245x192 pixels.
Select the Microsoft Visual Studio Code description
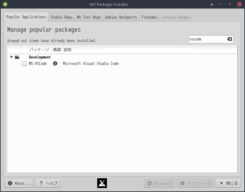click(x=91, y=64)
